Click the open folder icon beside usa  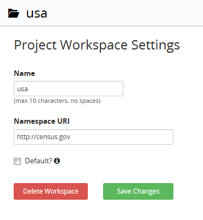14,13
